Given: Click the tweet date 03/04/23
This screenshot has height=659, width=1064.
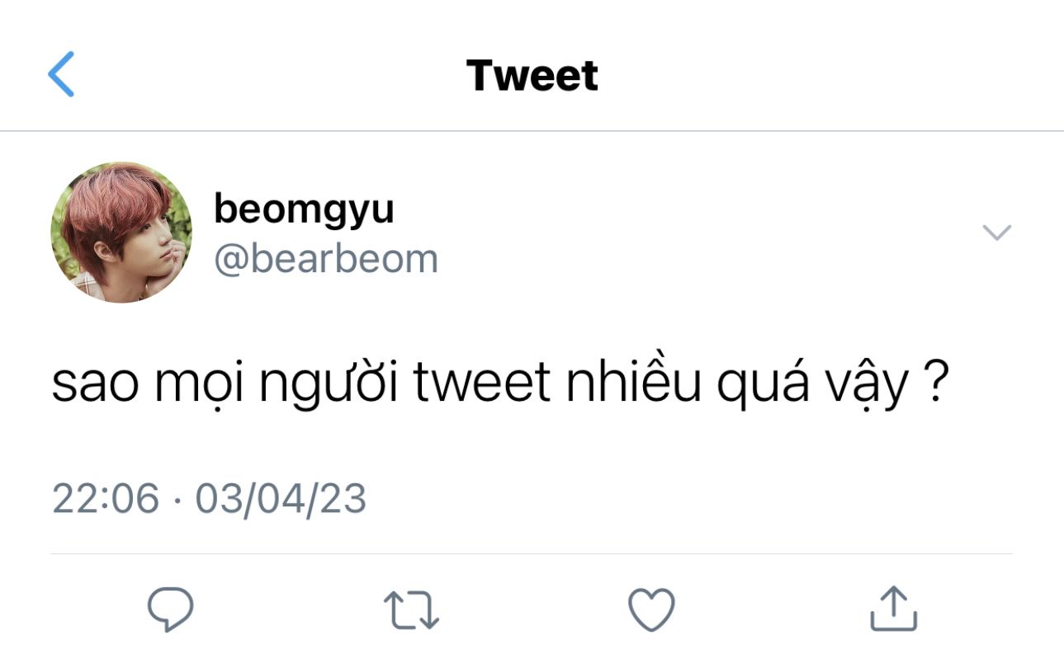Looking at the screenshot, I should pos(281,498).
